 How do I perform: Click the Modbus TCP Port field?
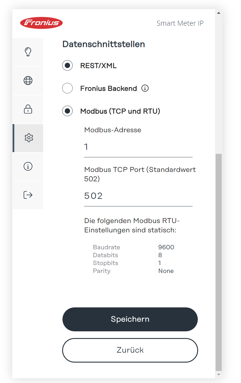click(x=138, y=196)
